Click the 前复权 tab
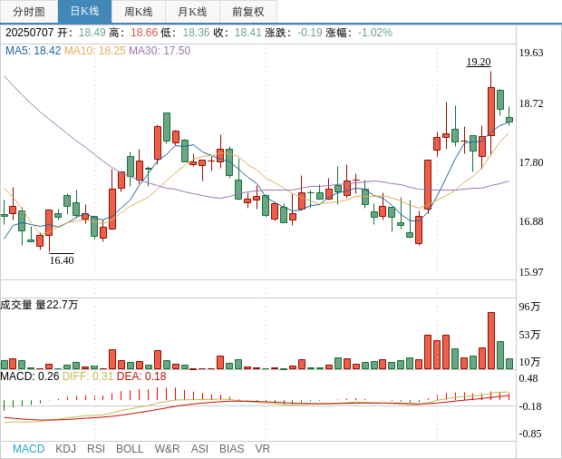The height and width of the screenshot is (459, 562). (x=248, y=12)
